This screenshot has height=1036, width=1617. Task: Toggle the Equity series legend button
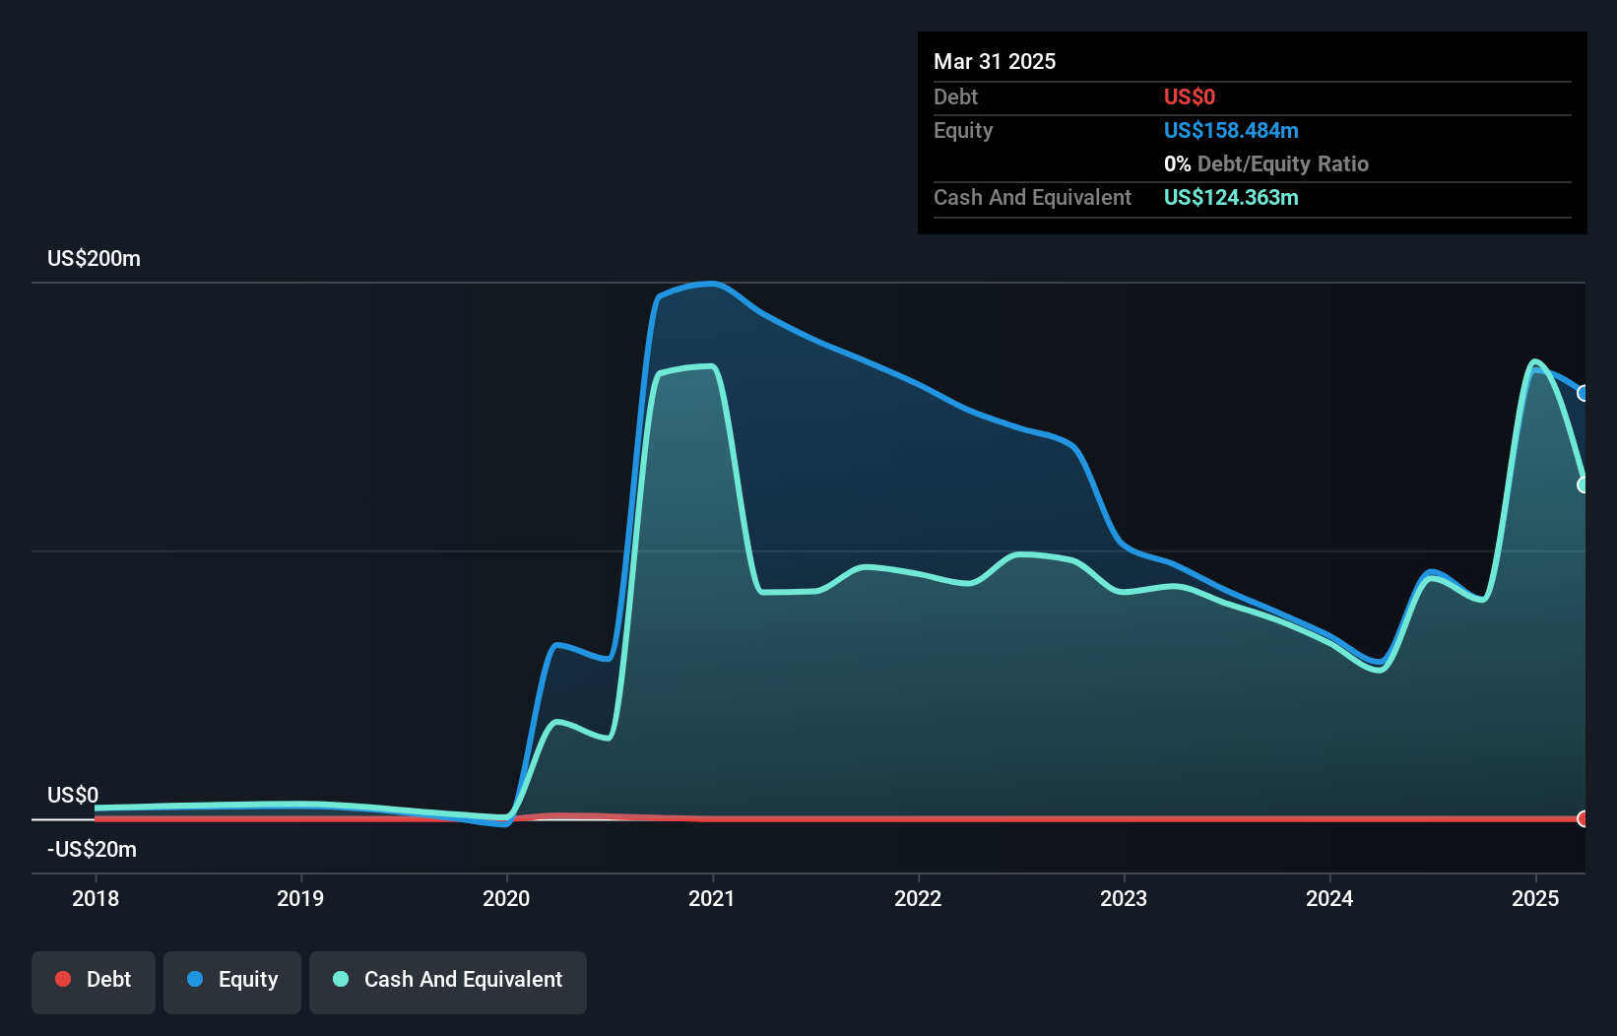click(x=232, y=982)
